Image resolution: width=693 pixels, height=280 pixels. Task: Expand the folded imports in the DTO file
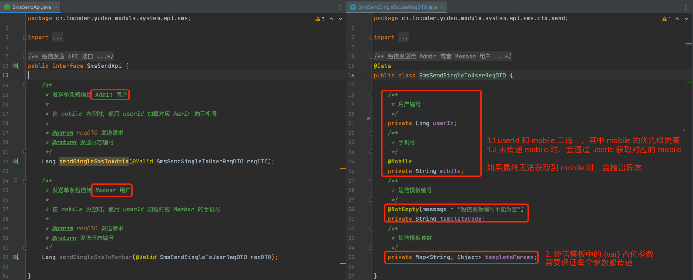[x=371, y=37]
